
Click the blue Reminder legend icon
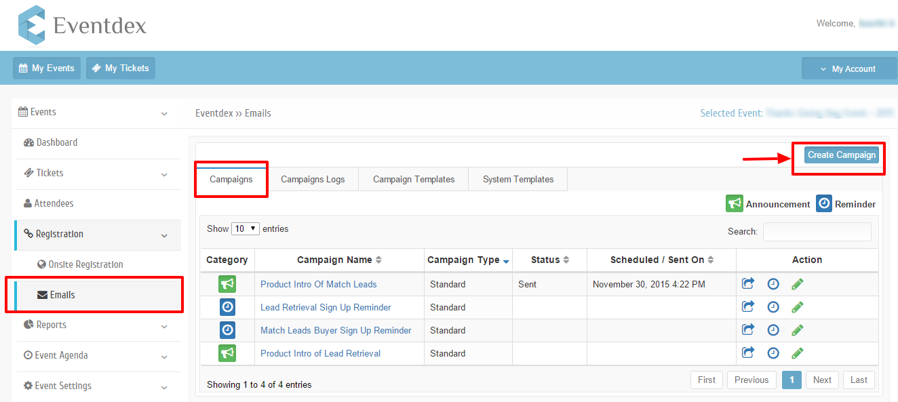(824, 204)
